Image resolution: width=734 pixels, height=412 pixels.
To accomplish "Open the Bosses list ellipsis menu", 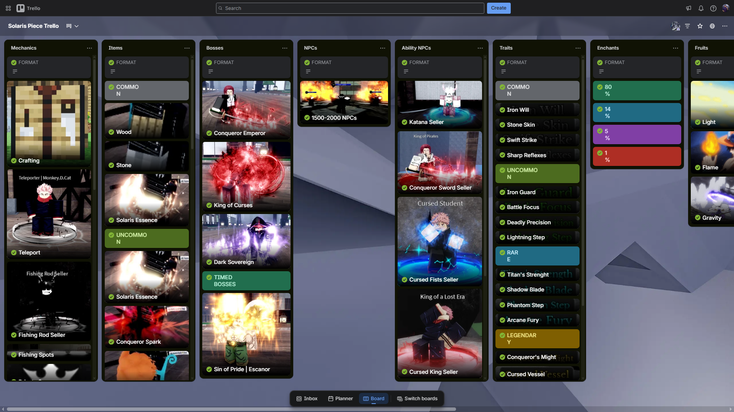I will [x=285, y=48].
